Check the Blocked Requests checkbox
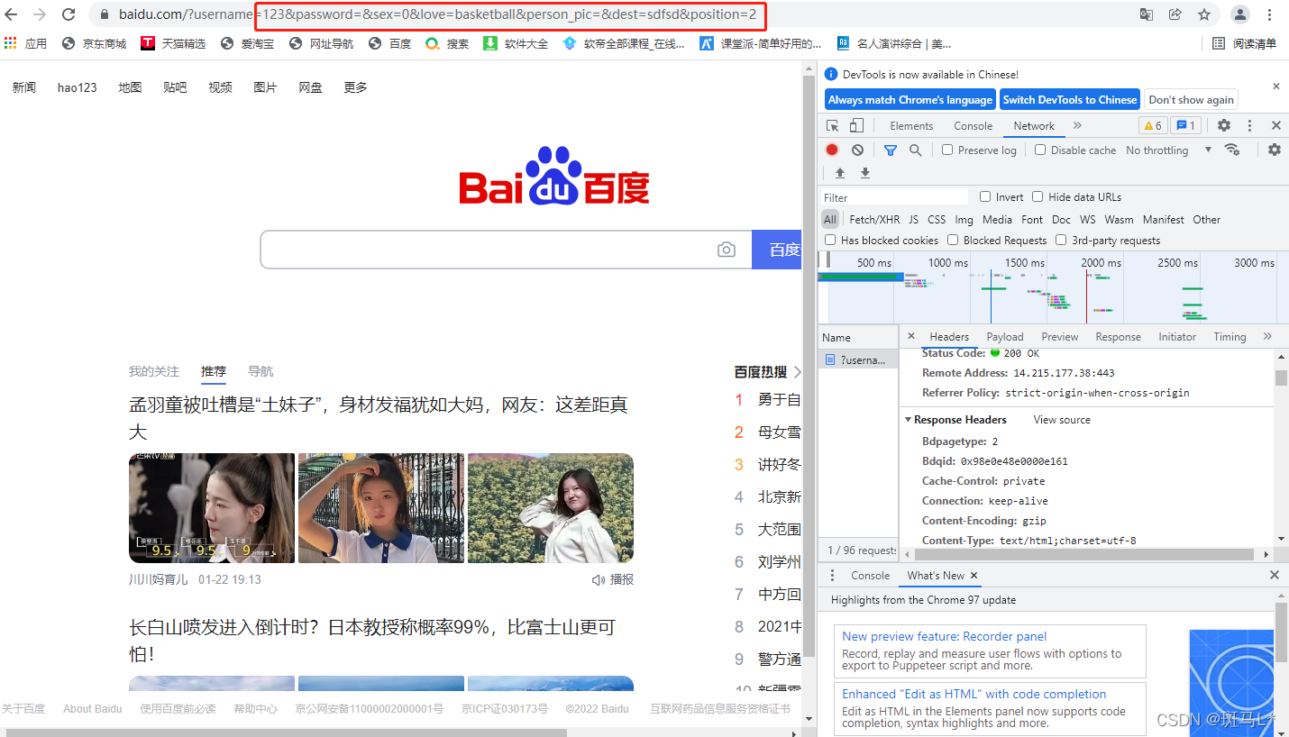Viewport: 1289px width, 737px height. [953, 240]
